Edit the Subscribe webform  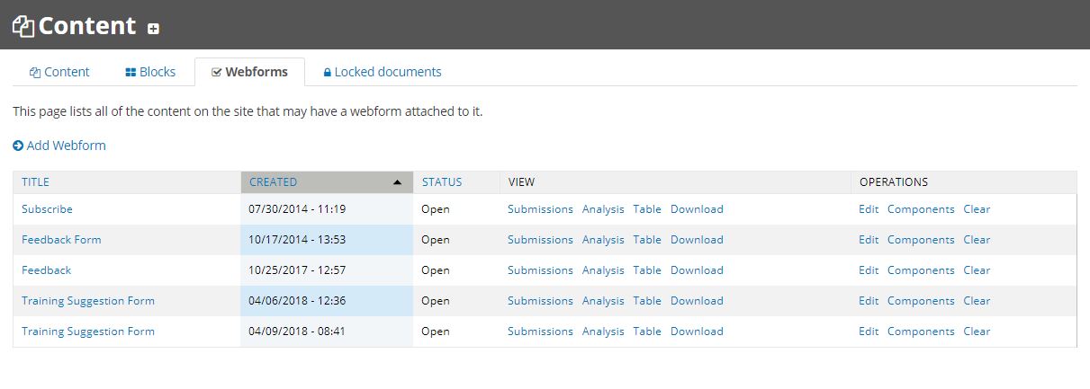[869, 209]
